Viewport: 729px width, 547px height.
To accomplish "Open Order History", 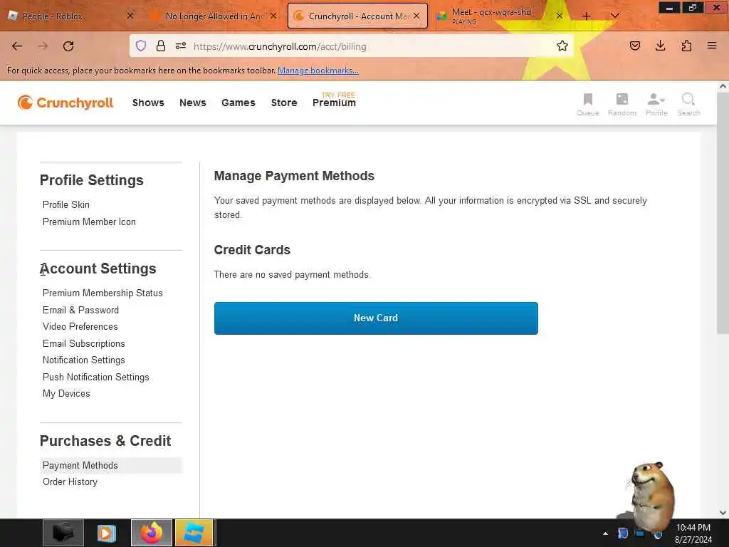I will [x=70, y=482].
